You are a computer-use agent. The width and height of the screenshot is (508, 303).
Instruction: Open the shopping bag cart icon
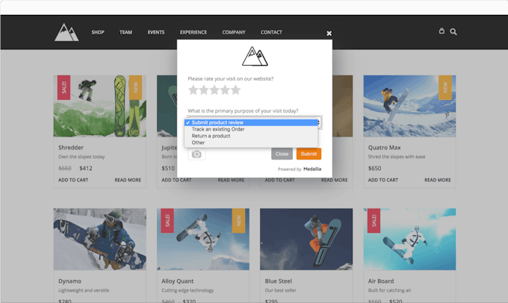pyautogui.click(x=442, y=31)
